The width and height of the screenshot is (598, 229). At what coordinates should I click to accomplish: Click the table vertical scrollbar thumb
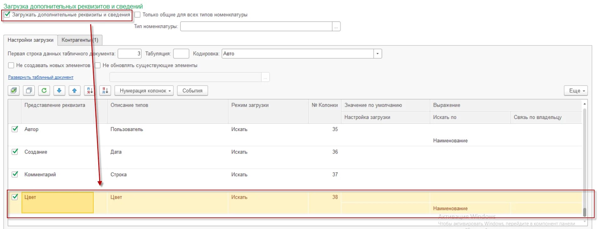(584, 212)
